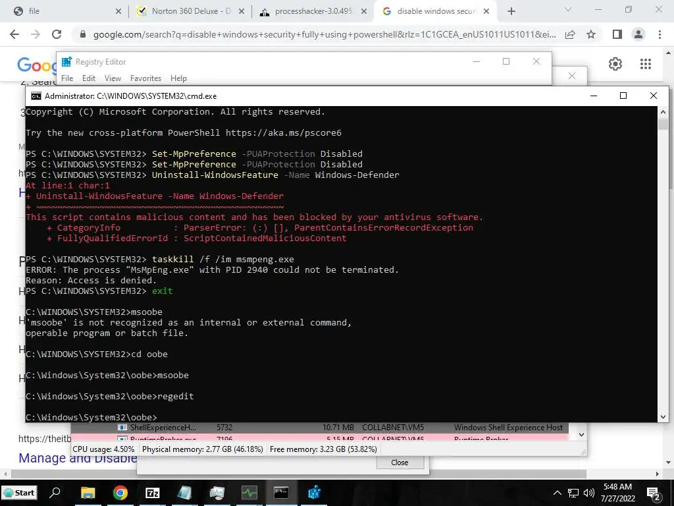Close the processhacker tab

tap(364, 12)
